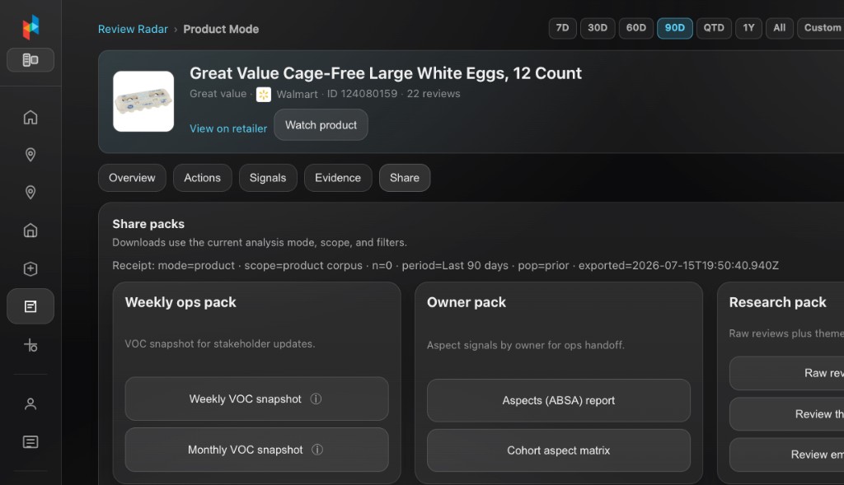Screen dimensions: 844x485
Task: Download the Weekly VOC snapshot
Action: [x=257, y=399]
